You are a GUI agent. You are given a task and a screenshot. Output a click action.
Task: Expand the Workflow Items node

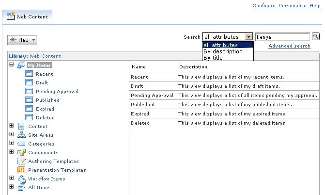pos(12,178)
